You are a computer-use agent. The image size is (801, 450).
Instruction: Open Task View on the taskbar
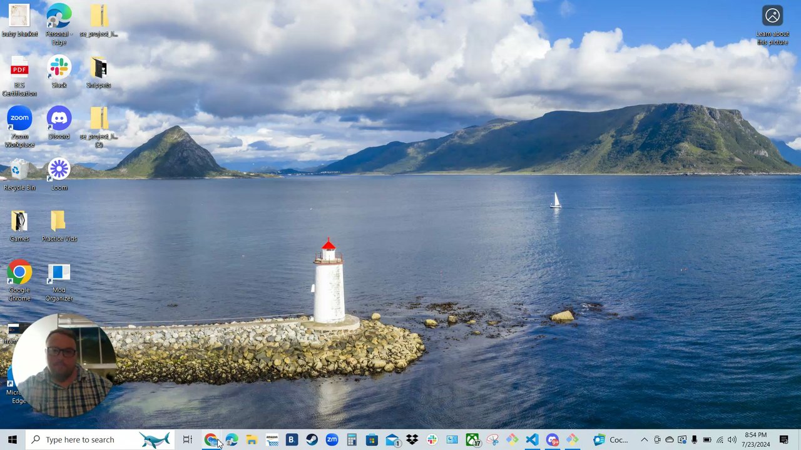click(x=187, y=440)
